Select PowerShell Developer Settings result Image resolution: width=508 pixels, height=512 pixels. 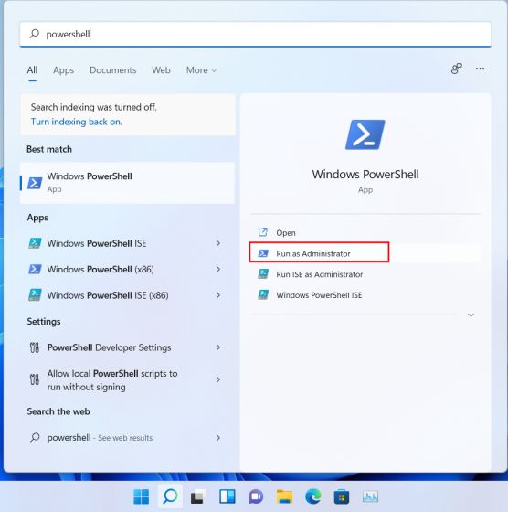(x=128, y=347)
